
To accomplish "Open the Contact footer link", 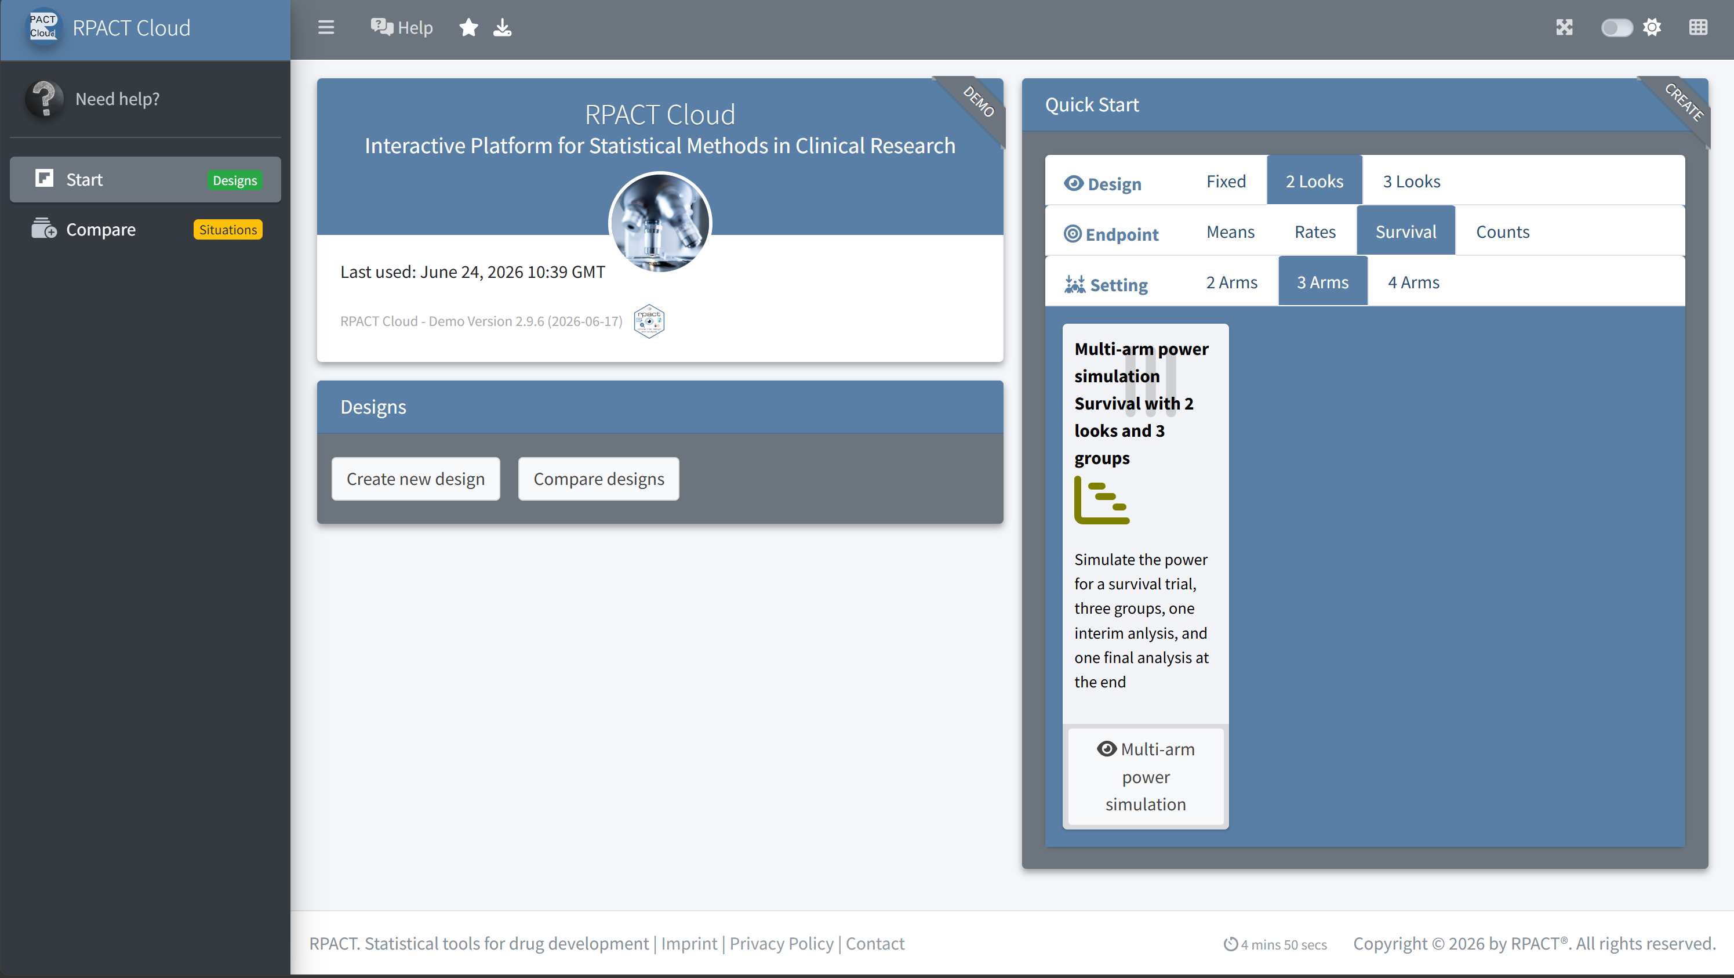I will [875, 943].
